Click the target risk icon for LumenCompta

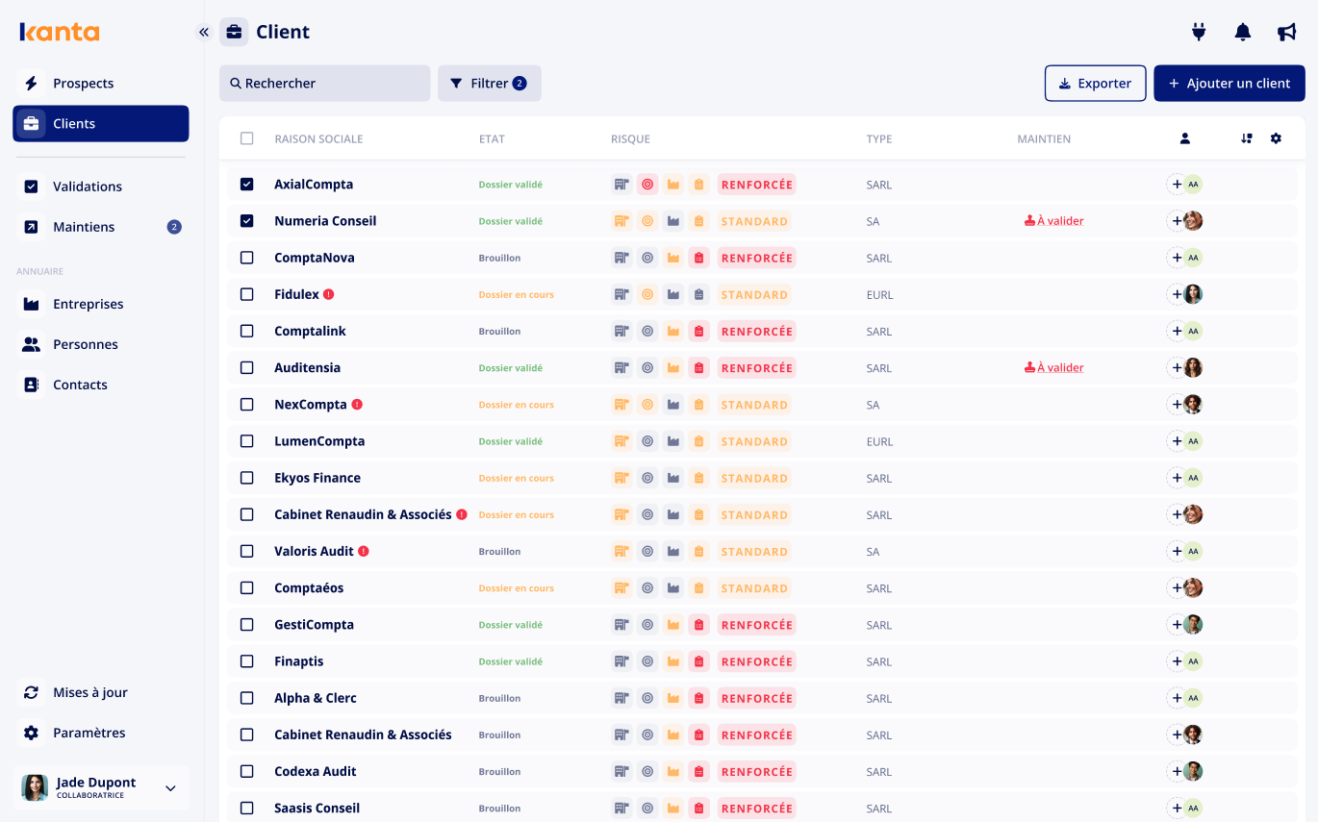click(647, 441)
